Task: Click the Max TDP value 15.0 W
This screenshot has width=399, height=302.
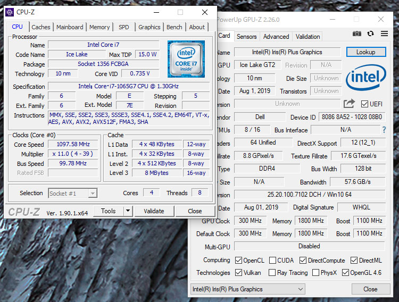Action: pos(147,54)
